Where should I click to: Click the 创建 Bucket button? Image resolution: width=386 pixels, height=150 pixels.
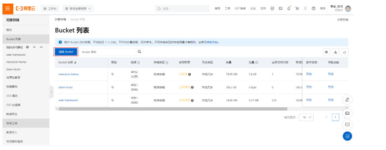tap(66, 52)
